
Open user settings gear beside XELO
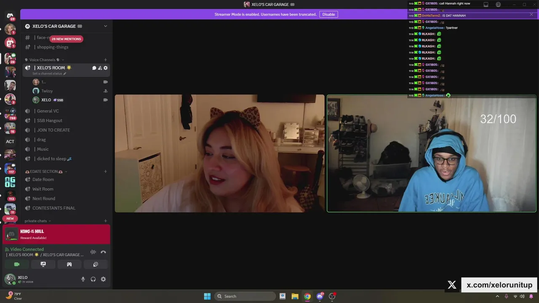[103, 279]
